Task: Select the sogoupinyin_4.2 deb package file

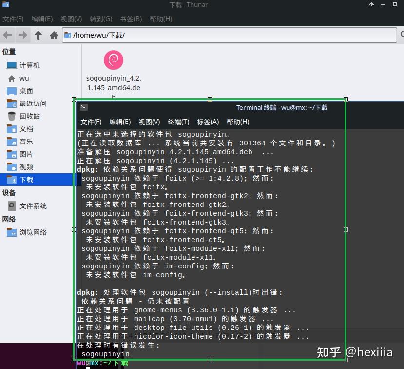Action: [113, 60]
